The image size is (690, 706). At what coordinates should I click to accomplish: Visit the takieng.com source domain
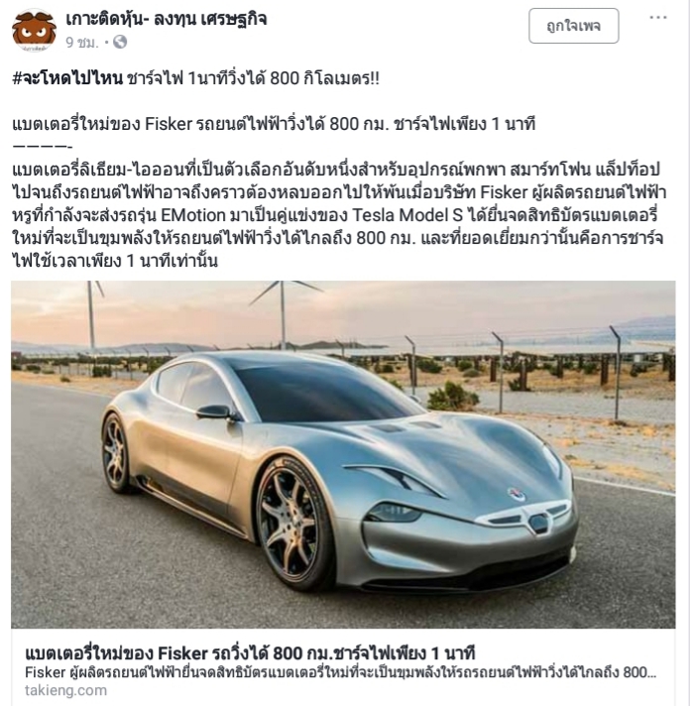pos(65,690)
